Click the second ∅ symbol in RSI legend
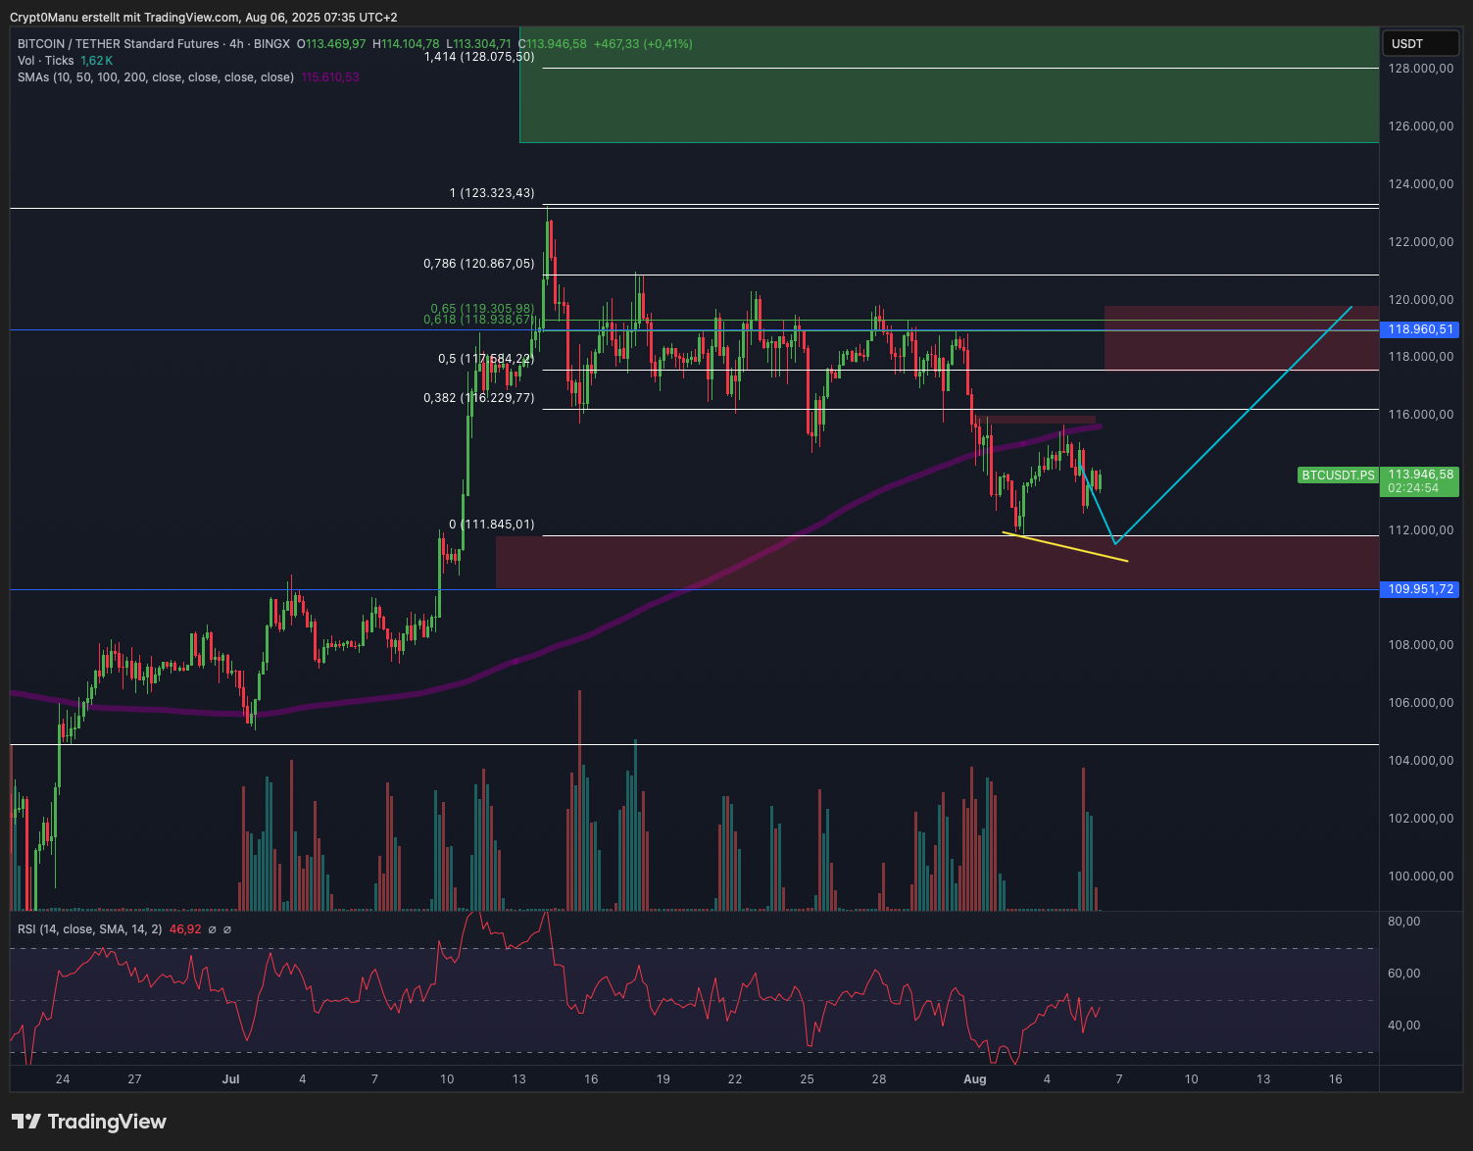 227,929
